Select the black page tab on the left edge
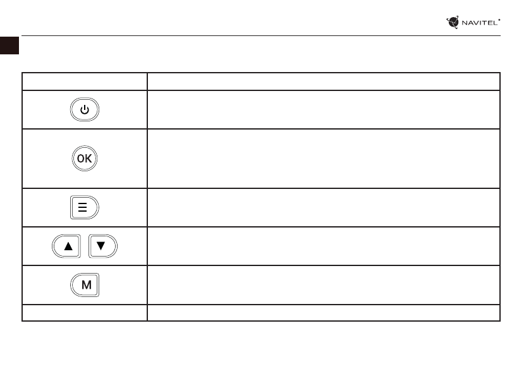This screenshot has height=376, width=531. [x=8, y=45]
